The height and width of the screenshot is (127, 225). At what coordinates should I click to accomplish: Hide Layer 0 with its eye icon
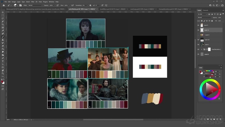pos(198,54)
